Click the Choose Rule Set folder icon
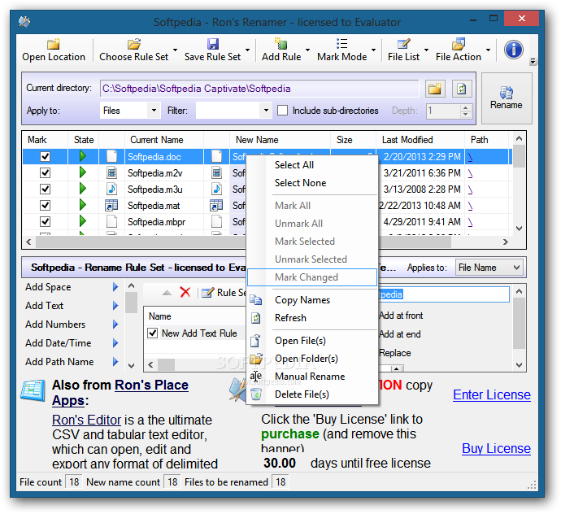Screen dimensions: 561x514 134,44
